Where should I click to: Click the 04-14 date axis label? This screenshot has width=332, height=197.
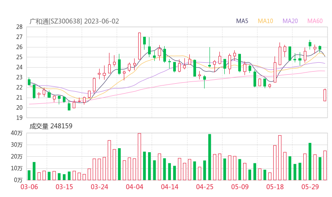pyautogui.click(x=170, y=187)
